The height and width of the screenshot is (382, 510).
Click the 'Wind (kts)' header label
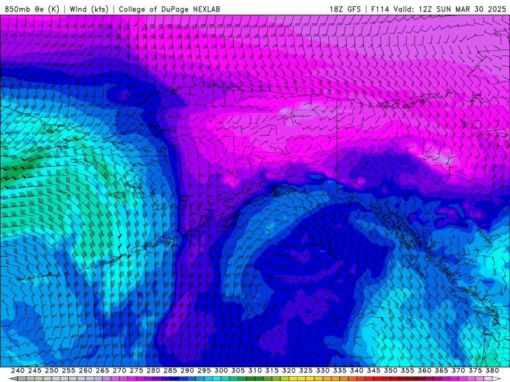(89, 9)
